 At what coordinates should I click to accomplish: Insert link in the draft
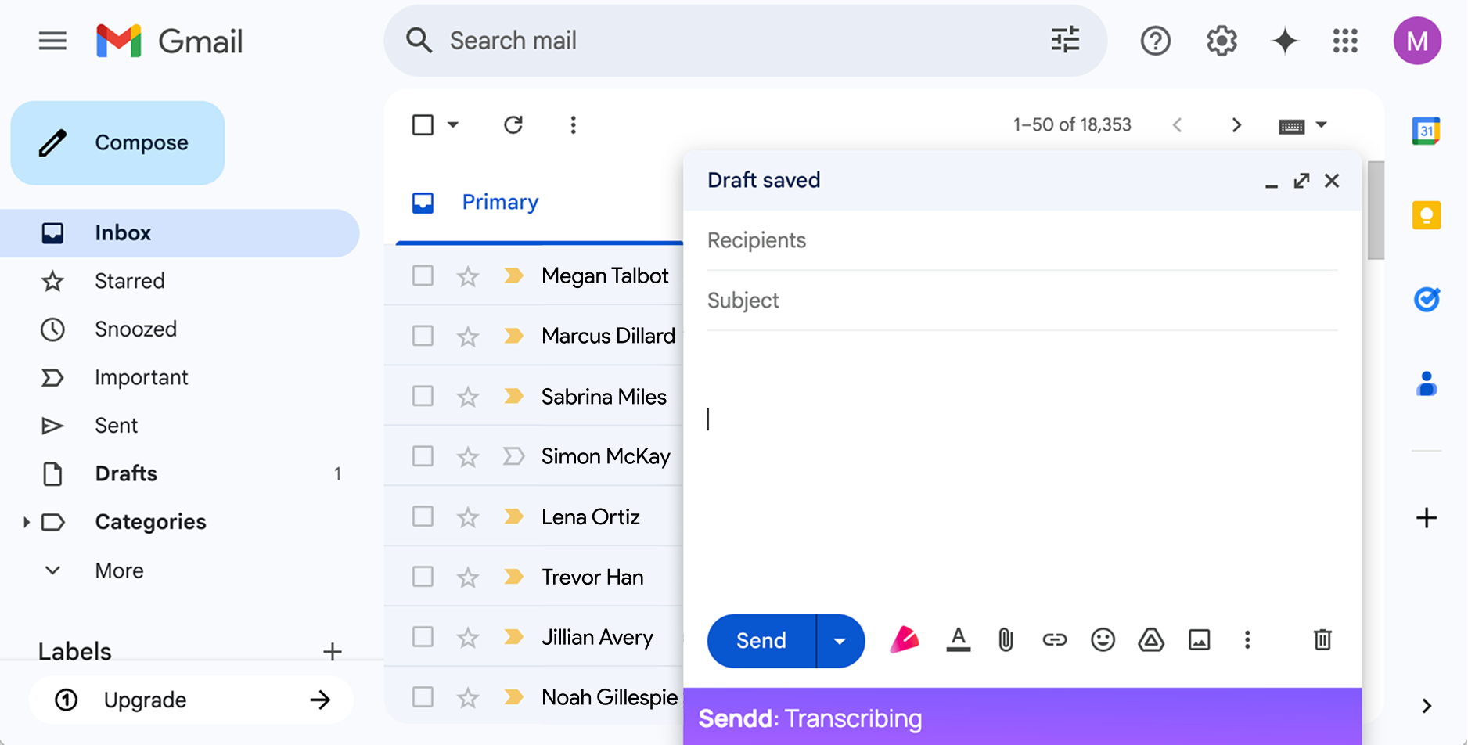coord(1054,640)
